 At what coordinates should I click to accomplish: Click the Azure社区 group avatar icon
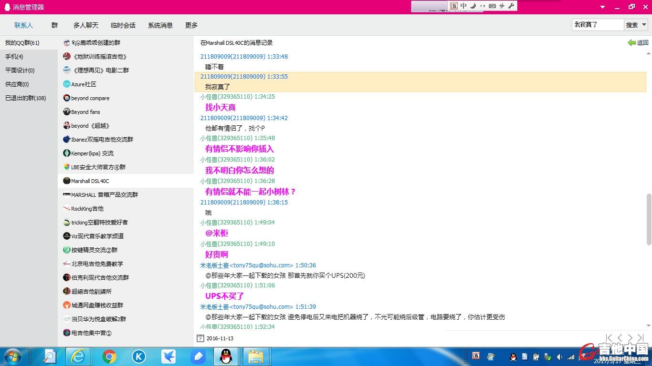click(67, 84)
